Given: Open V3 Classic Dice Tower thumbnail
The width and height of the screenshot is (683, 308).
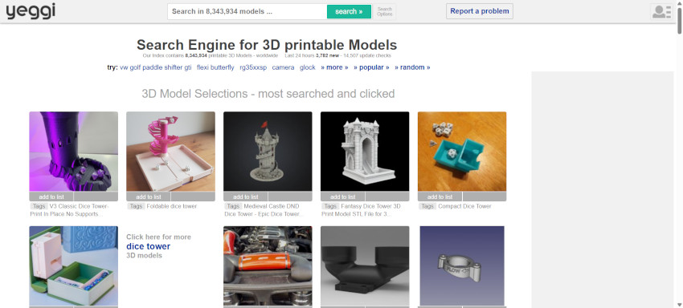Looking at the screenshot, I should click(x=74, y=152).
